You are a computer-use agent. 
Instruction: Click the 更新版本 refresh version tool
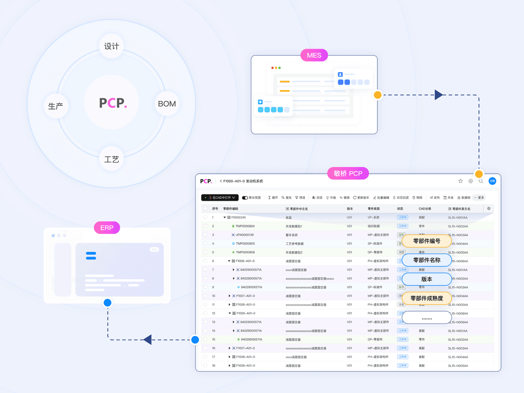(x=361, y=198)
